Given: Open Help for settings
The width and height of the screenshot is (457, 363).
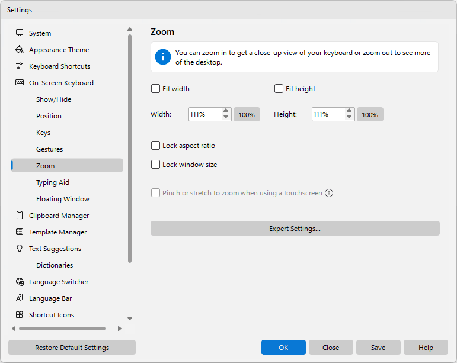Looking at the screenshot, I should coord(426,347).
